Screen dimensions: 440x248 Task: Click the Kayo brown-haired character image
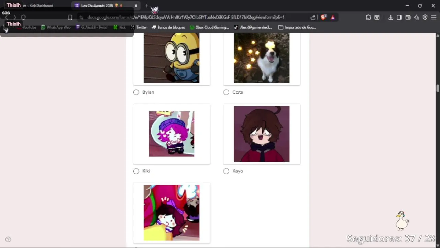262,134
